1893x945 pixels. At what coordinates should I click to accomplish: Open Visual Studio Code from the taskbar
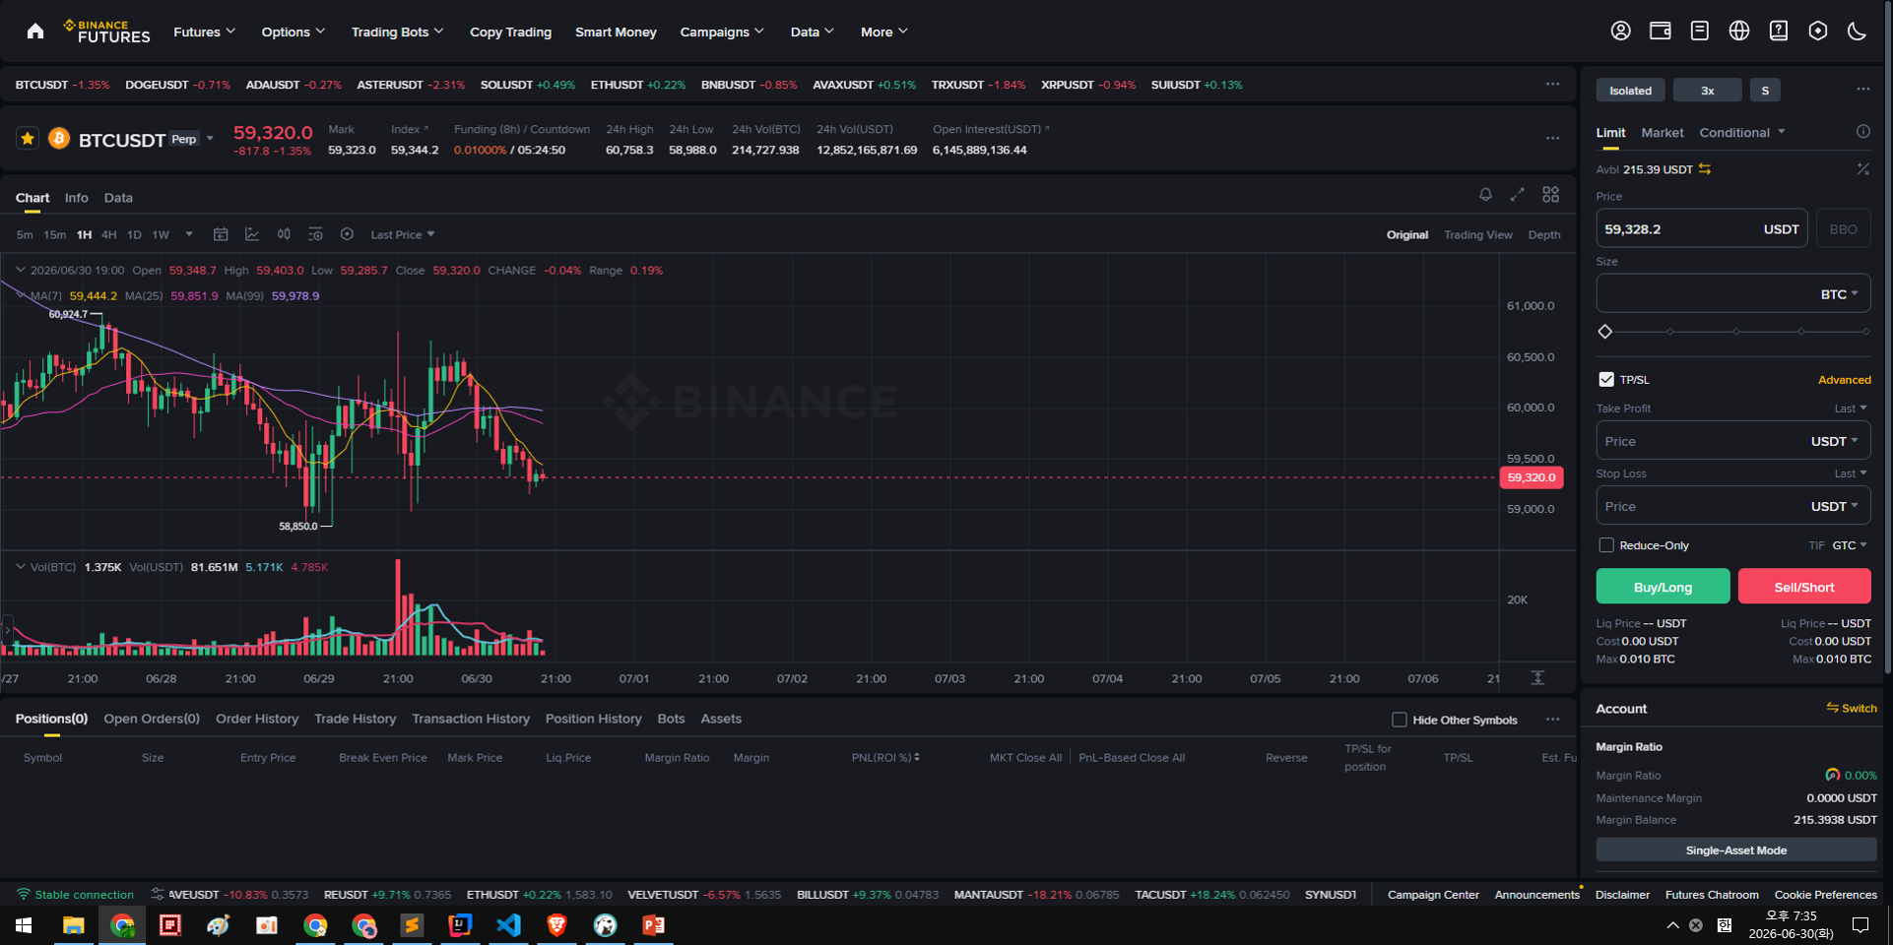click(x=508, y=925)
